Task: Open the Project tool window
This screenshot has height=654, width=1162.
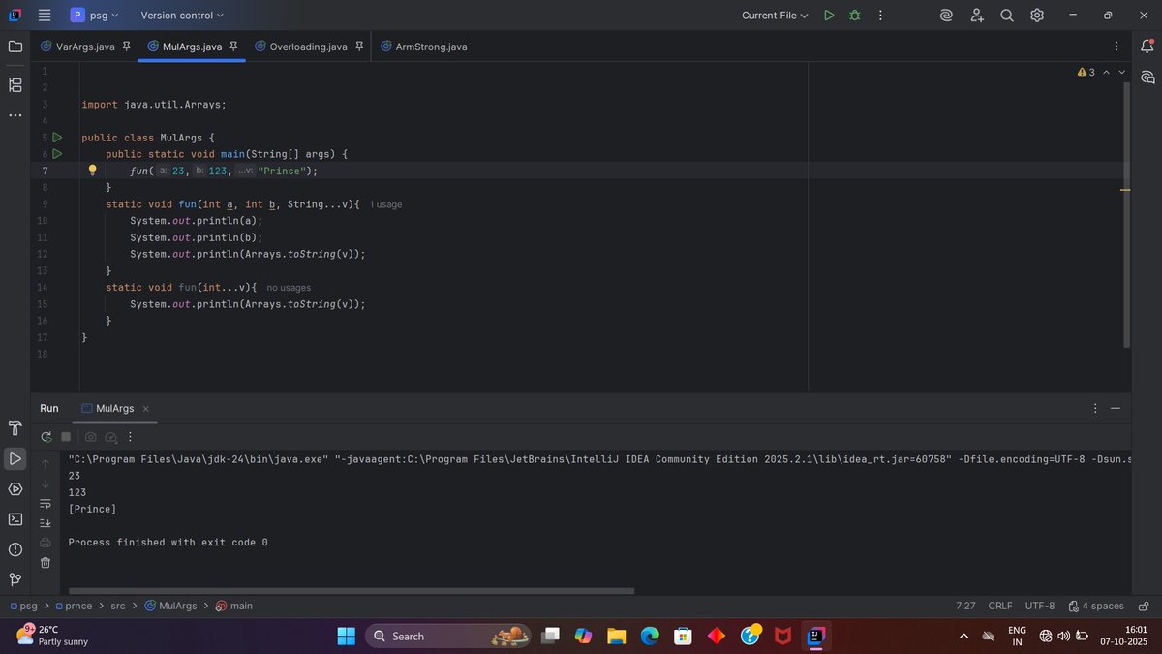Action: [x=15, y=47]
